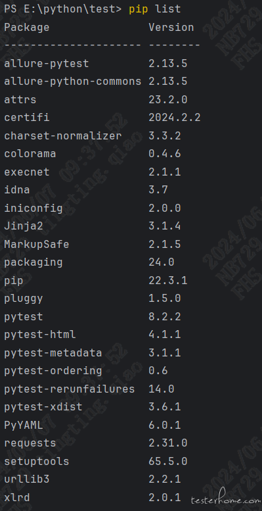Click the Jinja2 package name
Viewport: 262px width, 511px height.
[x=24, y=226]
